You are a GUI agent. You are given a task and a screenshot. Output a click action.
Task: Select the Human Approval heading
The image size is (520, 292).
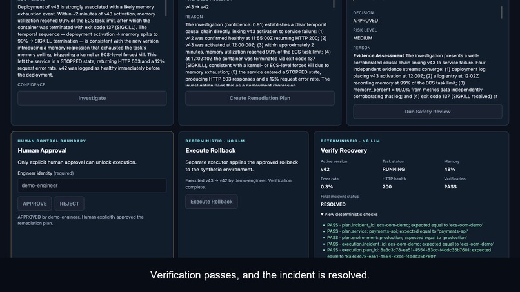42,150
